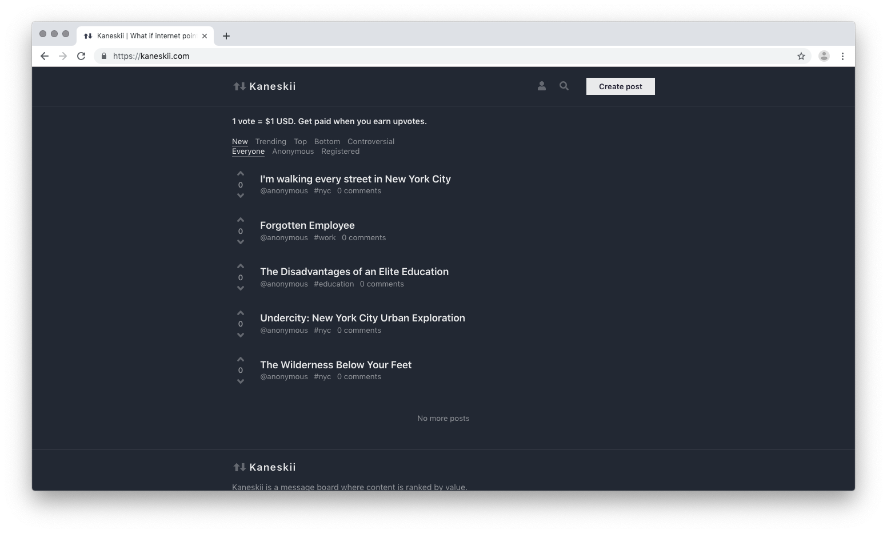The width and height of the screenshot is (887, 533).
Task: Open the search icon in the header
Action: click(x=564, y=86)
